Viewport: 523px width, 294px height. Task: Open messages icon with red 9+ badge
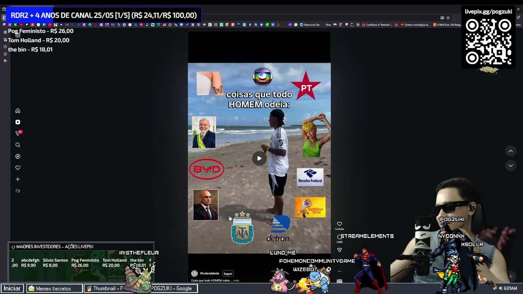18,133
